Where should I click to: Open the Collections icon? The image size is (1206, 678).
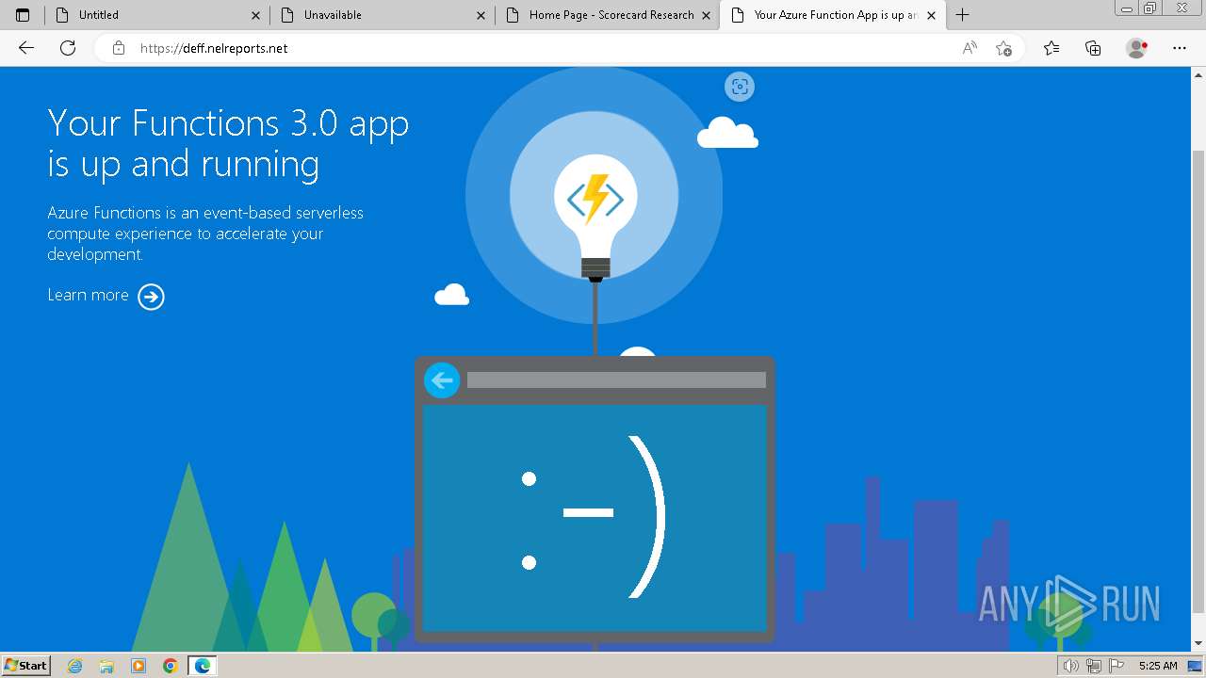pos(1093,48)
